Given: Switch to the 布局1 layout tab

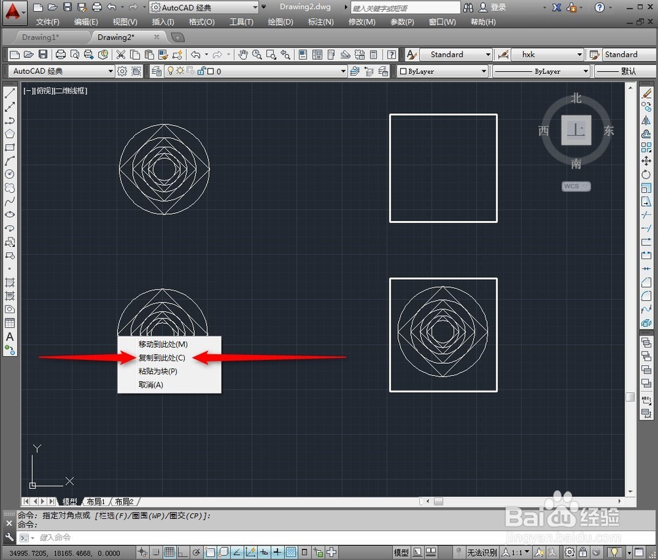Looking at the screenshot, I should click(95, 501).
